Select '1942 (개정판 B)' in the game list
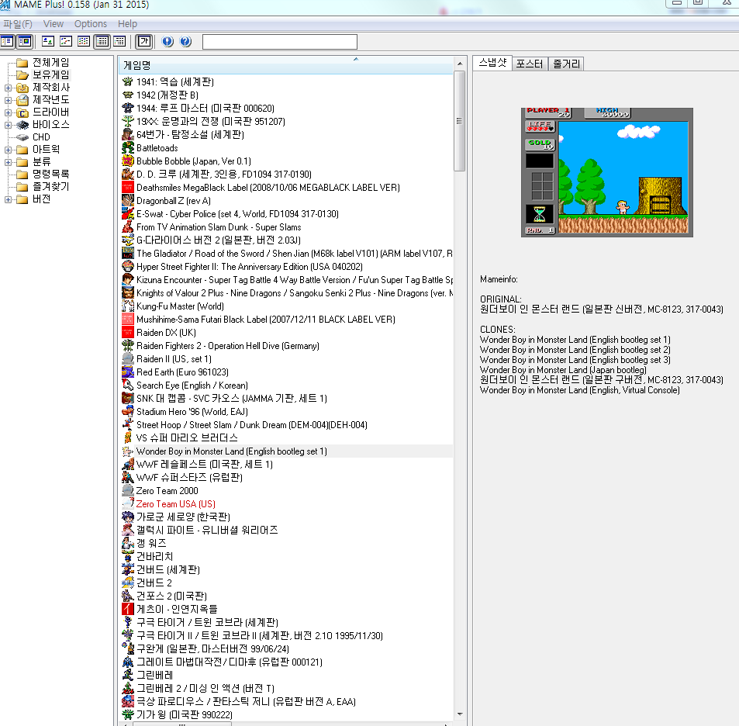The image size is (739, 726). [167, 95]
